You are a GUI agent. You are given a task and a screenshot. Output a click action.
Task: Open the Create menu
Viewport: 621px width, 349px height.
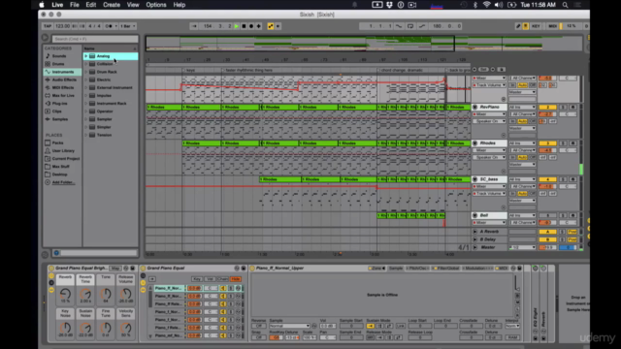click(112, 5)
